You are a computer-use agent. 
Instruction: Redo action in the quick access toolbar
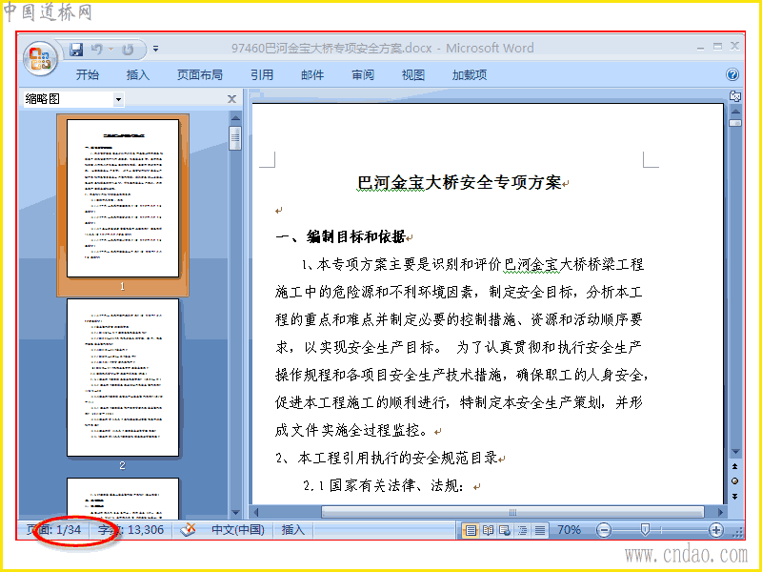pos(128,50)
